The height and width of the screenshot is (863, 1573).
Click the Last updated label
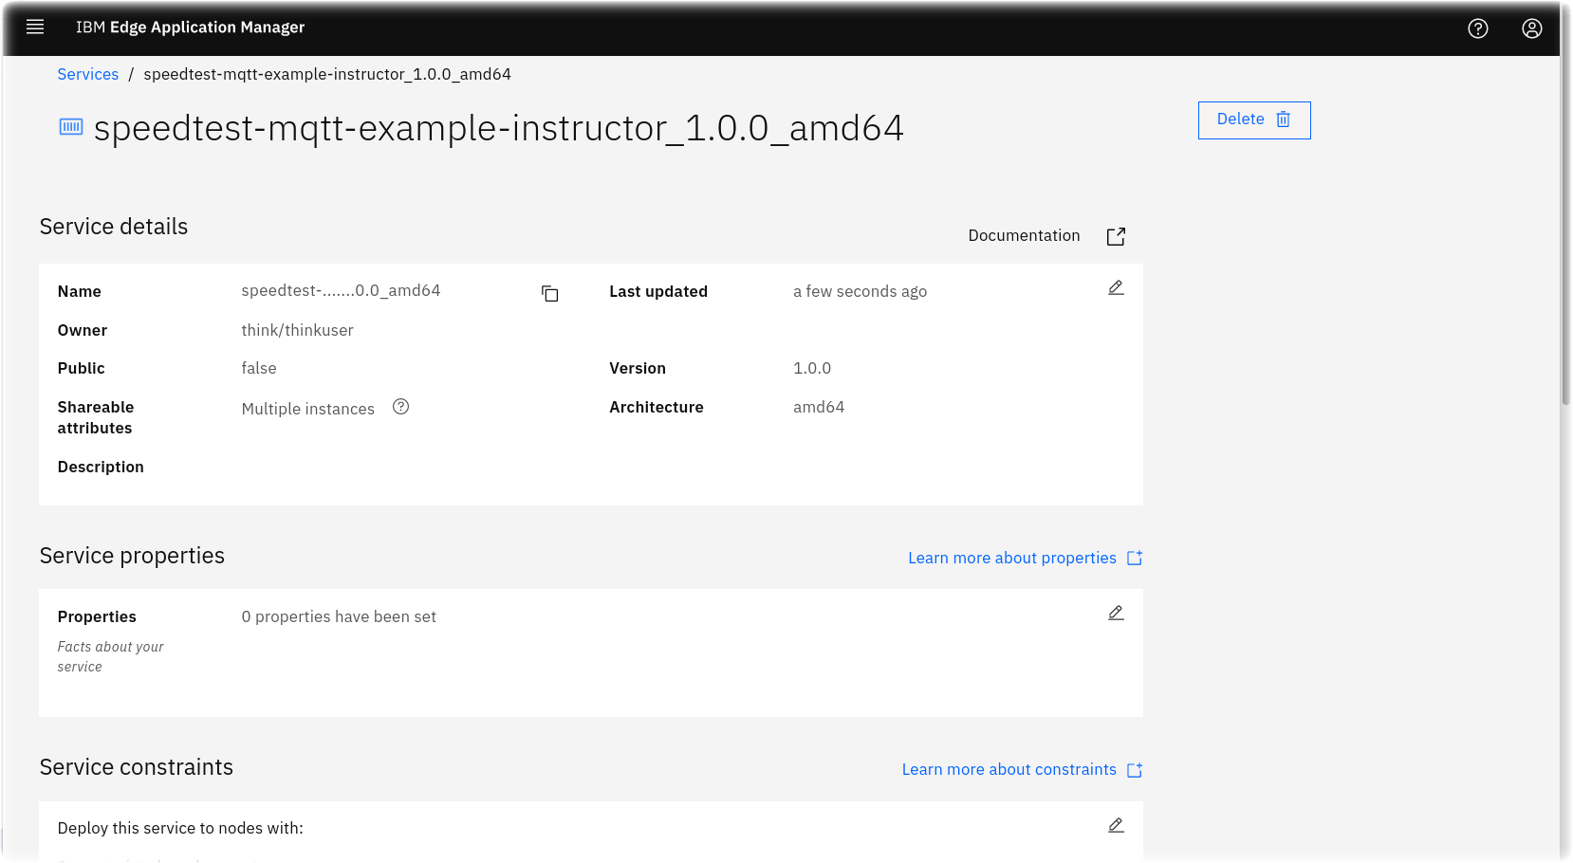[x=658, y=291]
